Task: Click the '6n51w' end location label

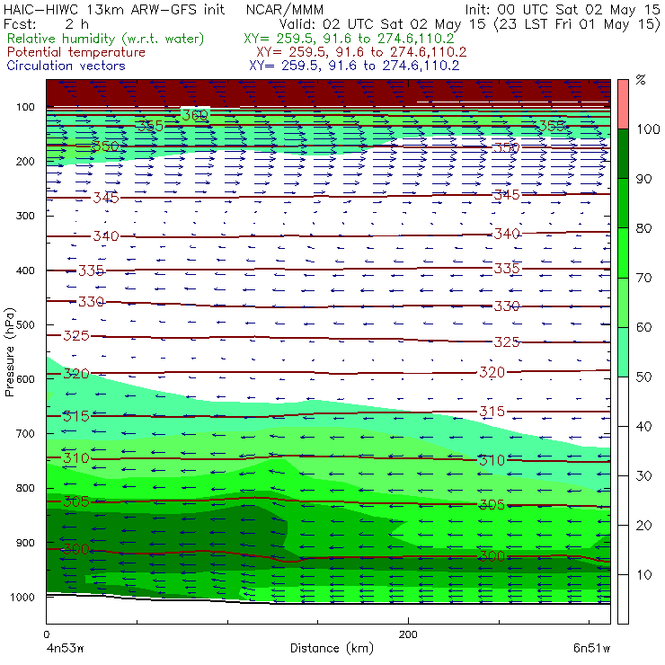Action: click(x=591, y=648)
